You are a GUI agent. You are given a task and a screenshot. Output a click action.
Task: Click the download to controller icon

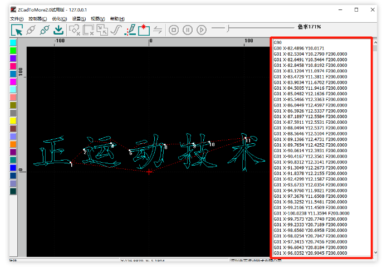click(x=58, y=30)
